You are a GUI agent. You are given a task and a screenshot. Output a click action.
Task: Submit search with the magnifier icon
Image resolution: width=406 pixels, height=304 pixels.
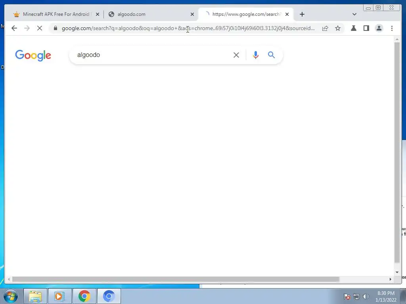coord(271,55)
